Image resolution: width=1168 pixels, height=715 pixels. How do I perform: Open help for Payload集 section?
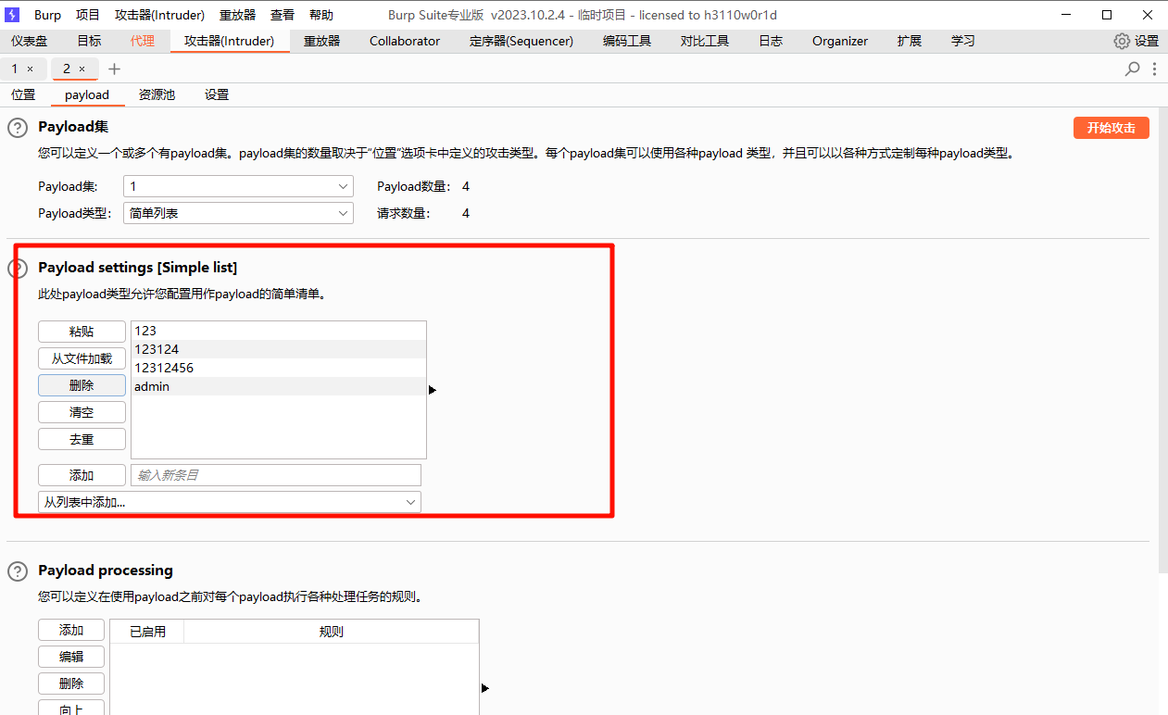pyautogui.click(x=18, y=128)
